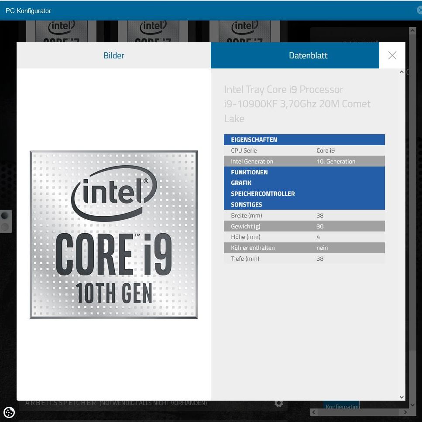Screen dimensions: 422x422
Task: Click the 'nein' value
Action: pos(322,248)
